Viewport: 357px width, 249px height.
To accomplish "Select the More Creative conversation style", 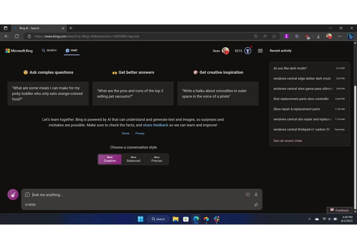I will [x=110, y=159].
